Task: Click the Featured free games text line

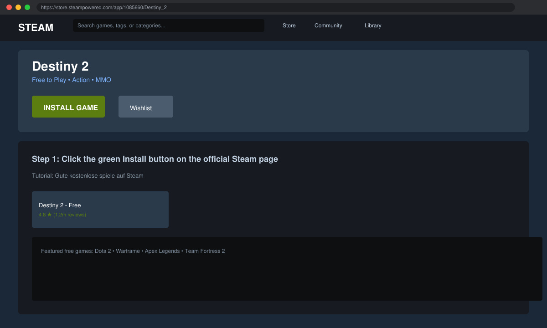Action: 133,251
